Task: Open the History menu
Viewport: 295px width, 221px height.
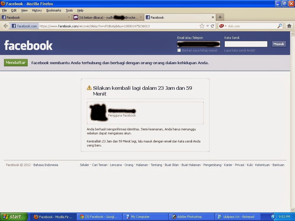Action: pyautogui.click(x=37, y=10)
